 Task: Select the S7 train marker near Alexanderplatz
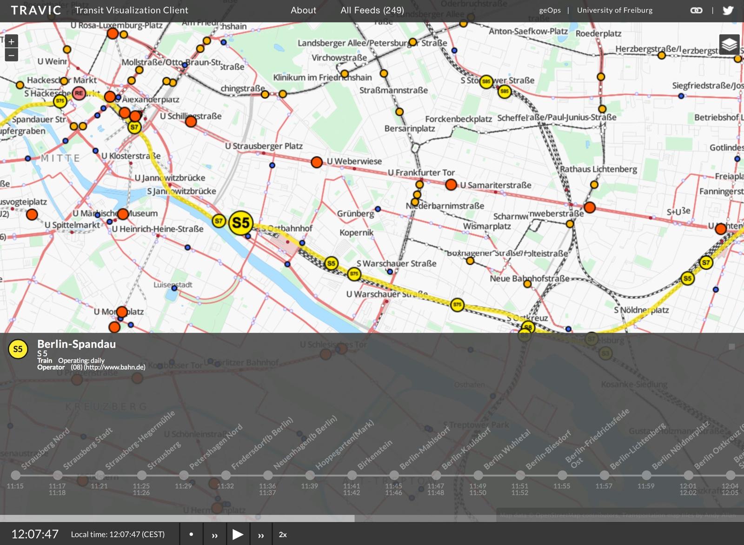[x=134, y=127]
